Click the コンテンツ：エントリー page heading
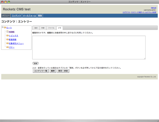The image size is (159, 122). [x=17, y=21]
